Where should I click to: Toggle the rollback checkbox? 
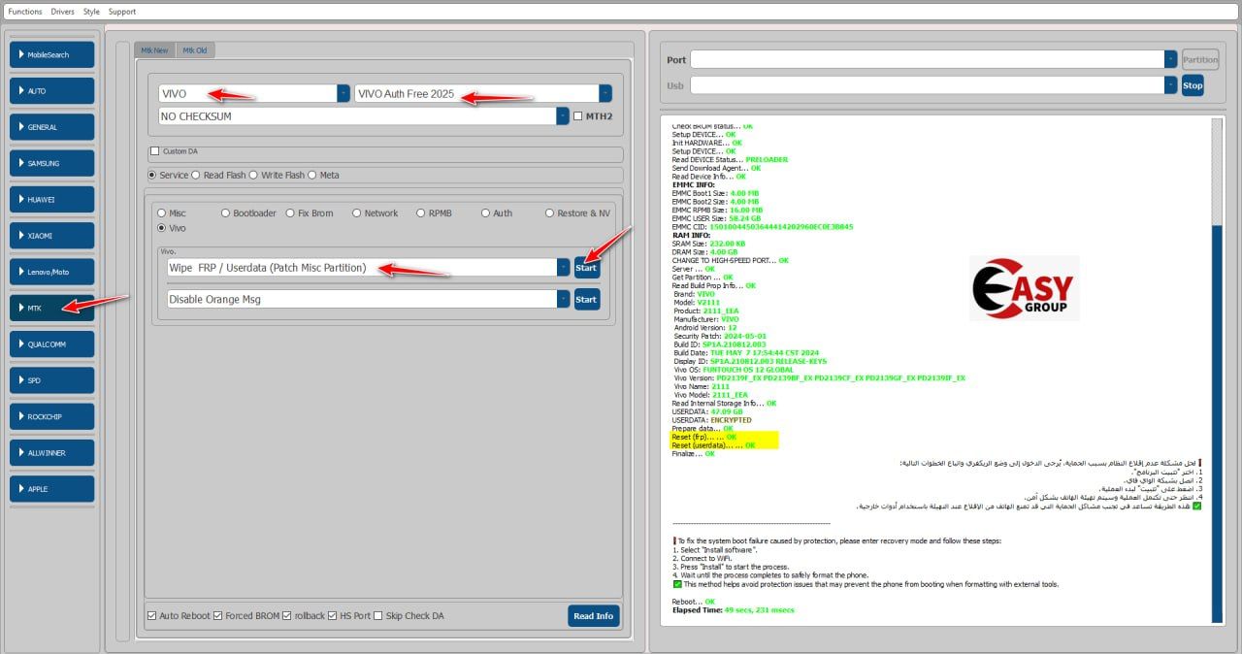tap(286, 616)
